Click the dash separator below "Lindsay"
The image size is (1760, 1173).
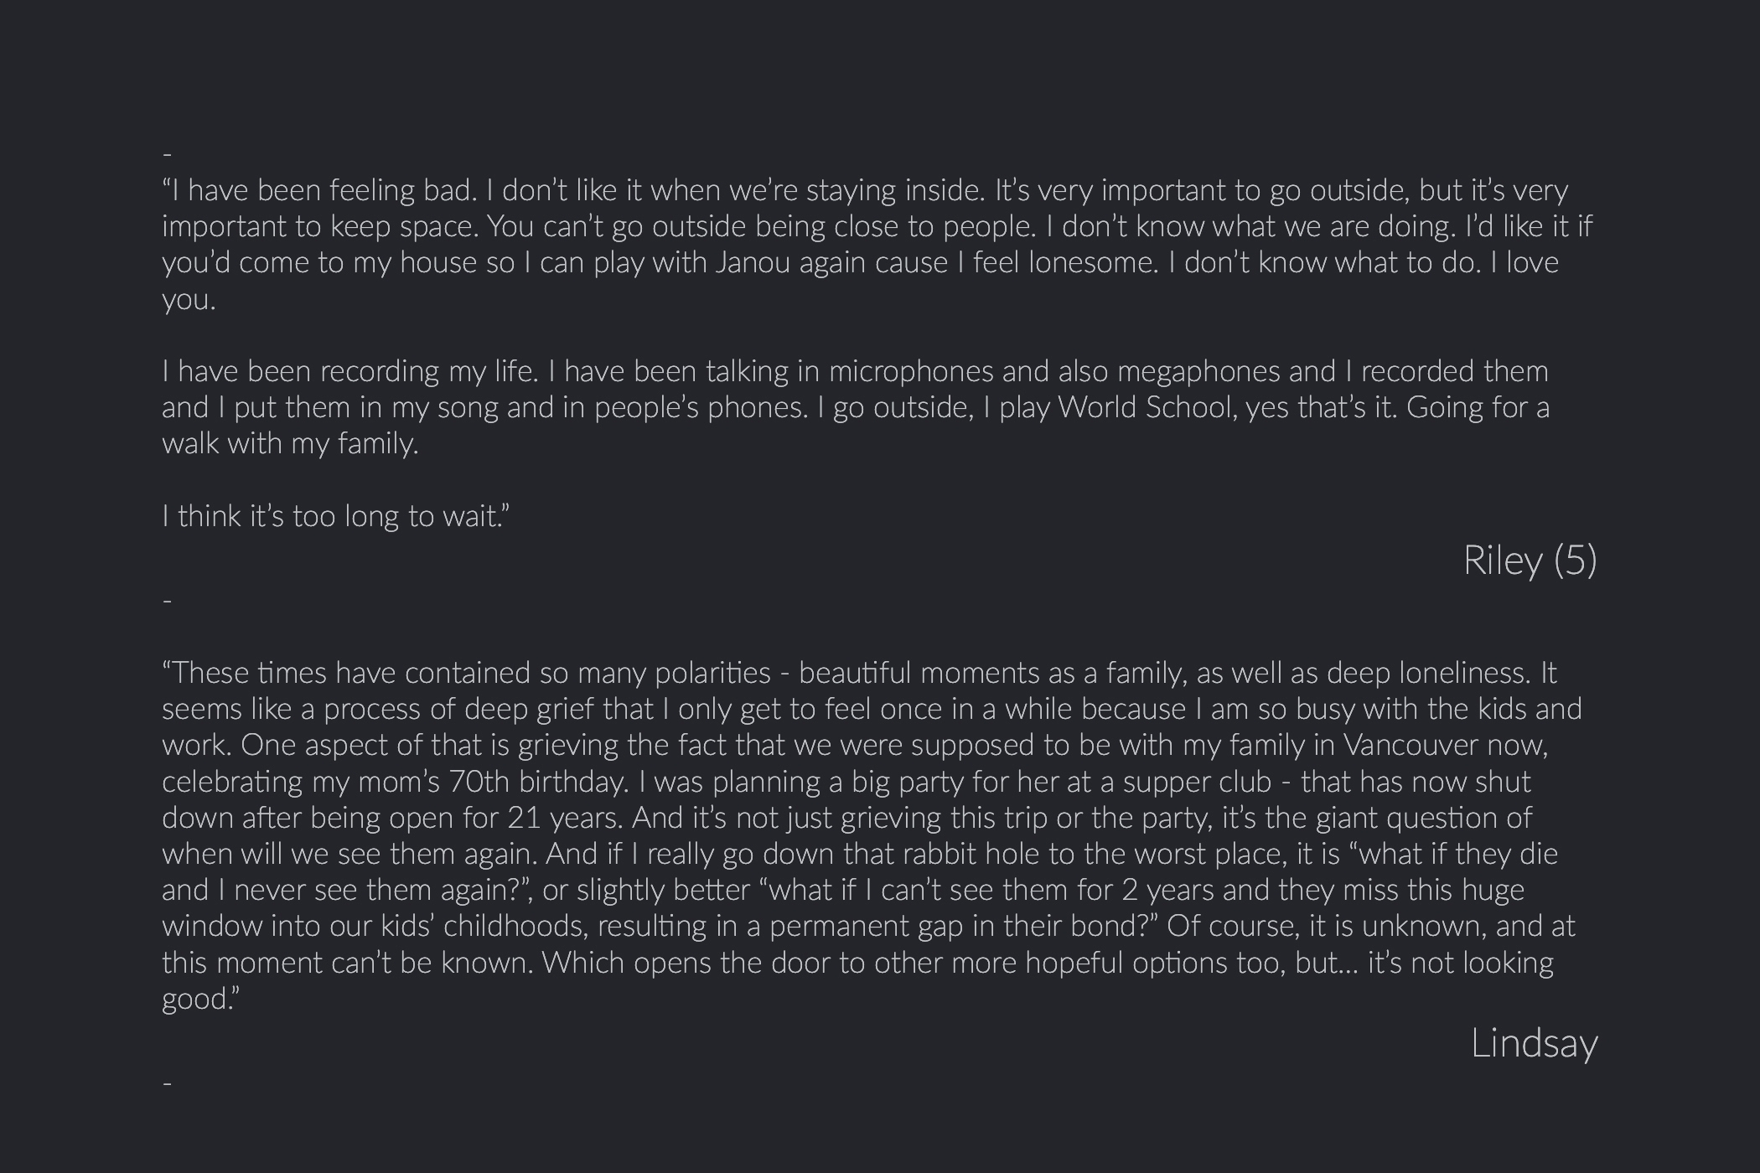(168, 1083)
